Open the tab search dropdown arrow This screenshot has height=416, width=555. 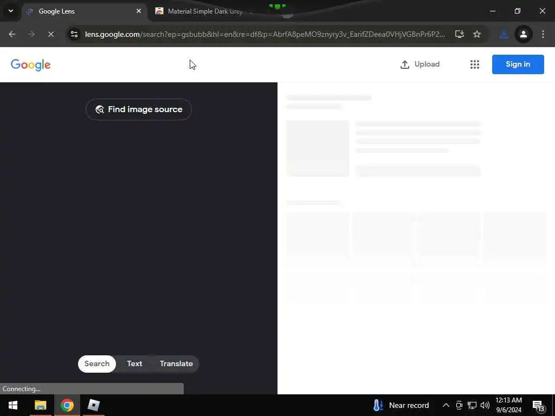coord(11,11)
